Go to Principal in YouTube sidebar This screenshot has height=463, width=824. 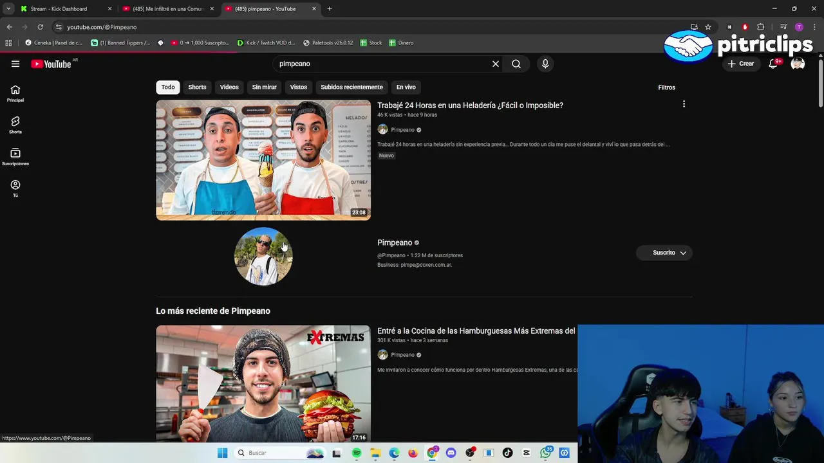15,93
